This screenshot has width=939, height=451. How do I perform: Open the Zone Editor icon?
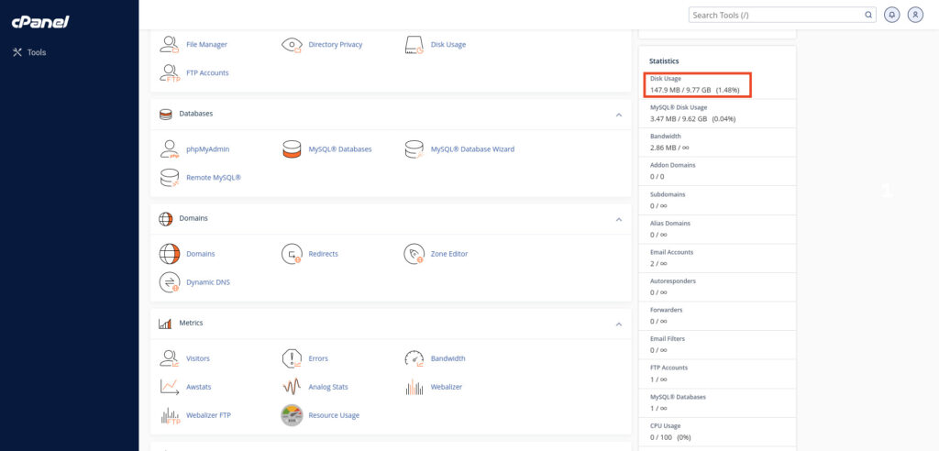[x=414, y=254]
